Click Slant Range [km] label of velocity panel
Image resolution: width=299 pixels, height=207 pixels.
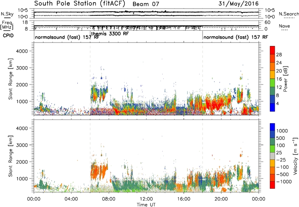pos(10,156)
